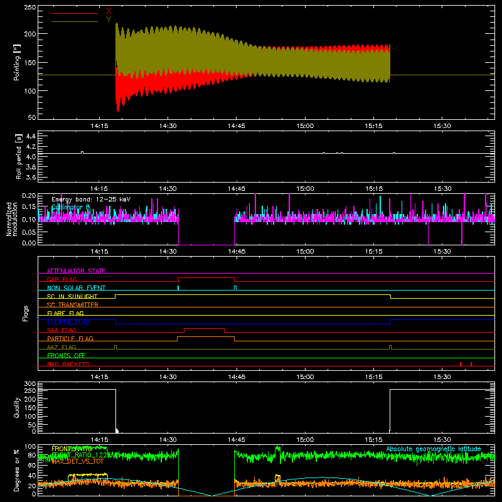Screen dimensions: 502x502
Task: Select the BAD_PACKETS flag label
Action: 68,364
